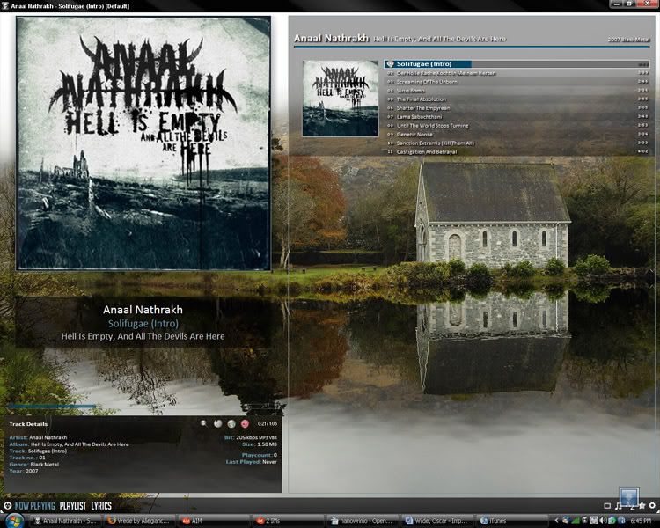Open the Windows Start orb
This screenshot has width=660, height=528.
(15, 520)
